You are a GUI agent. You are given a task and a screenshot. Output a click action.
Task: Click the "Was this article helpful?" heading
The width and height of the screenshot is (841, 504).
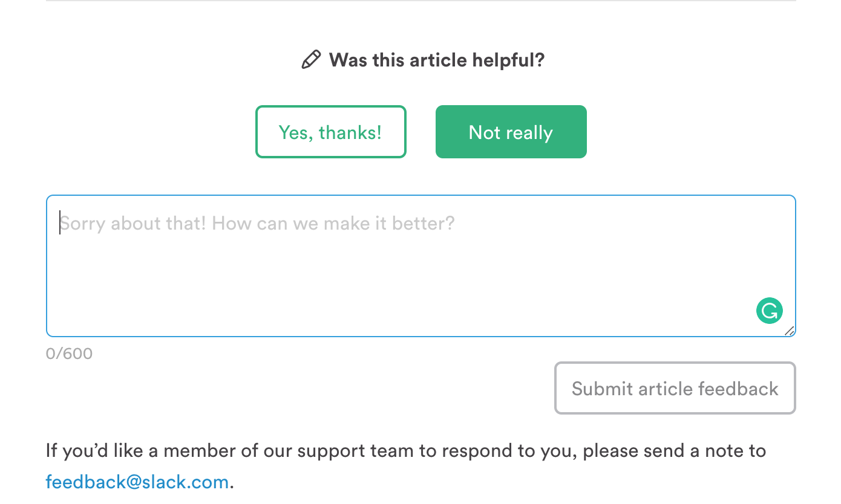pyautogui.click(x=436, y=60)
